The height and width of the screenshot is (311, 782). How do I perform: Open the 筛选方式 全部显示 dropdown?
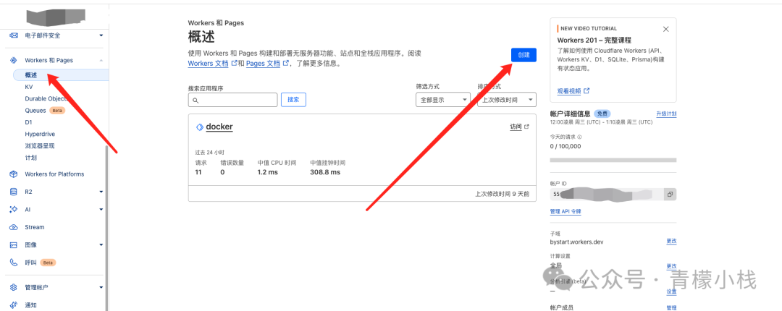pyautogui.click(x=443, y=100)
